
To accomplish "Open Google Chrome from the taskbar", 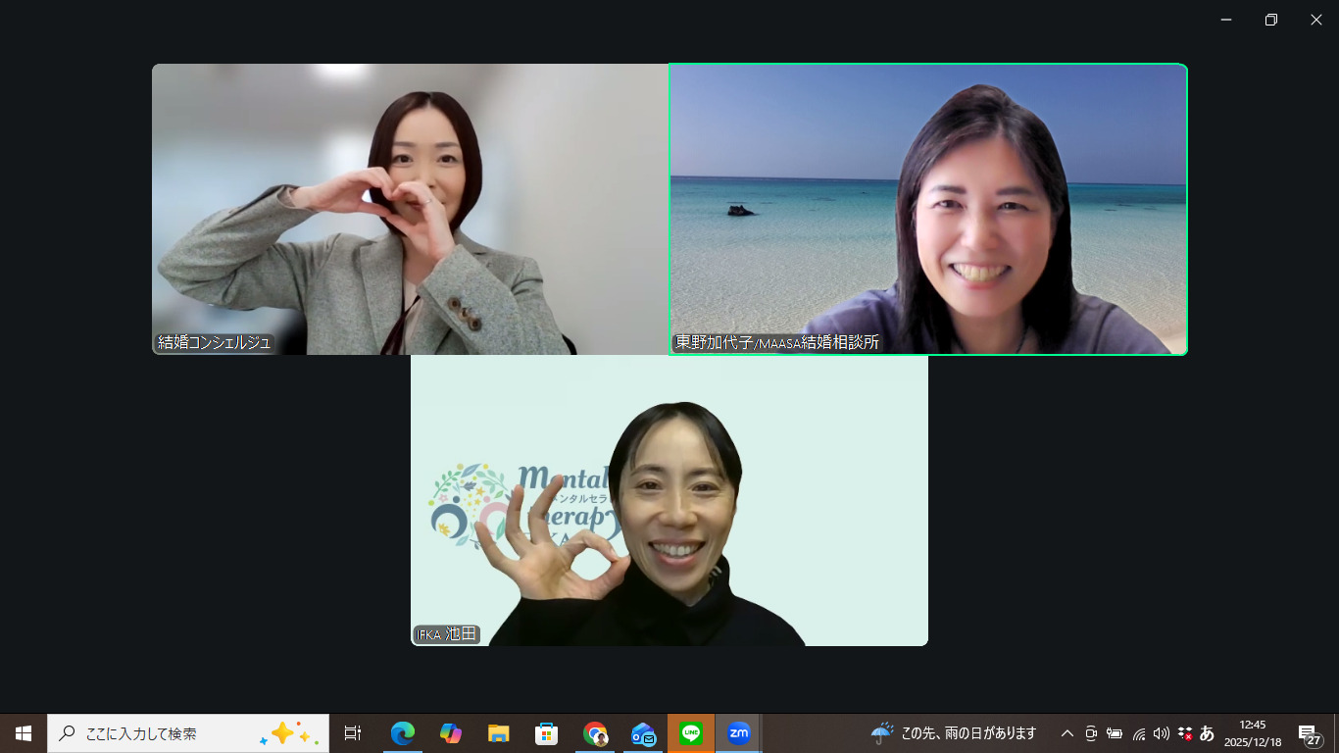I will (594, 733).
